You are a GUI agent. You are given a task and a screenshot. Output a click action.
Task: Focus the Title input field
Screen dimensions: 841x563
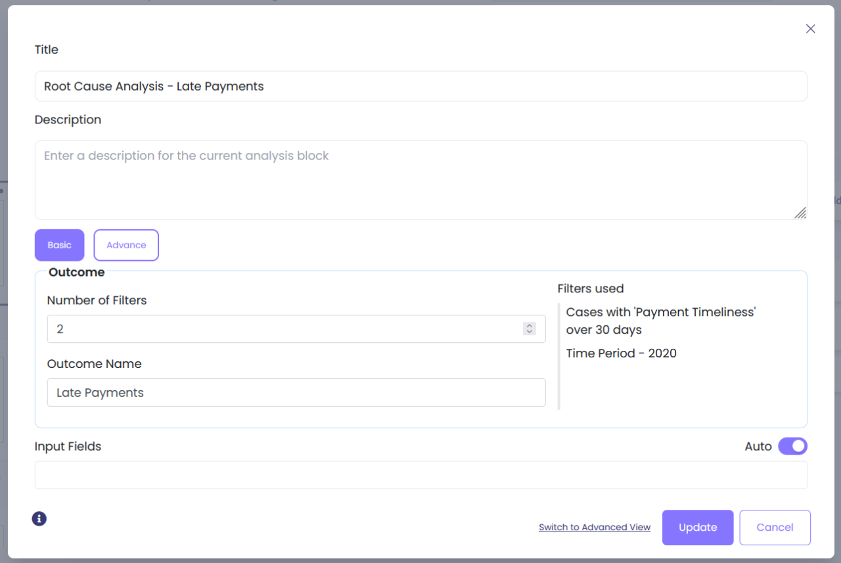(x=420, y=86)
